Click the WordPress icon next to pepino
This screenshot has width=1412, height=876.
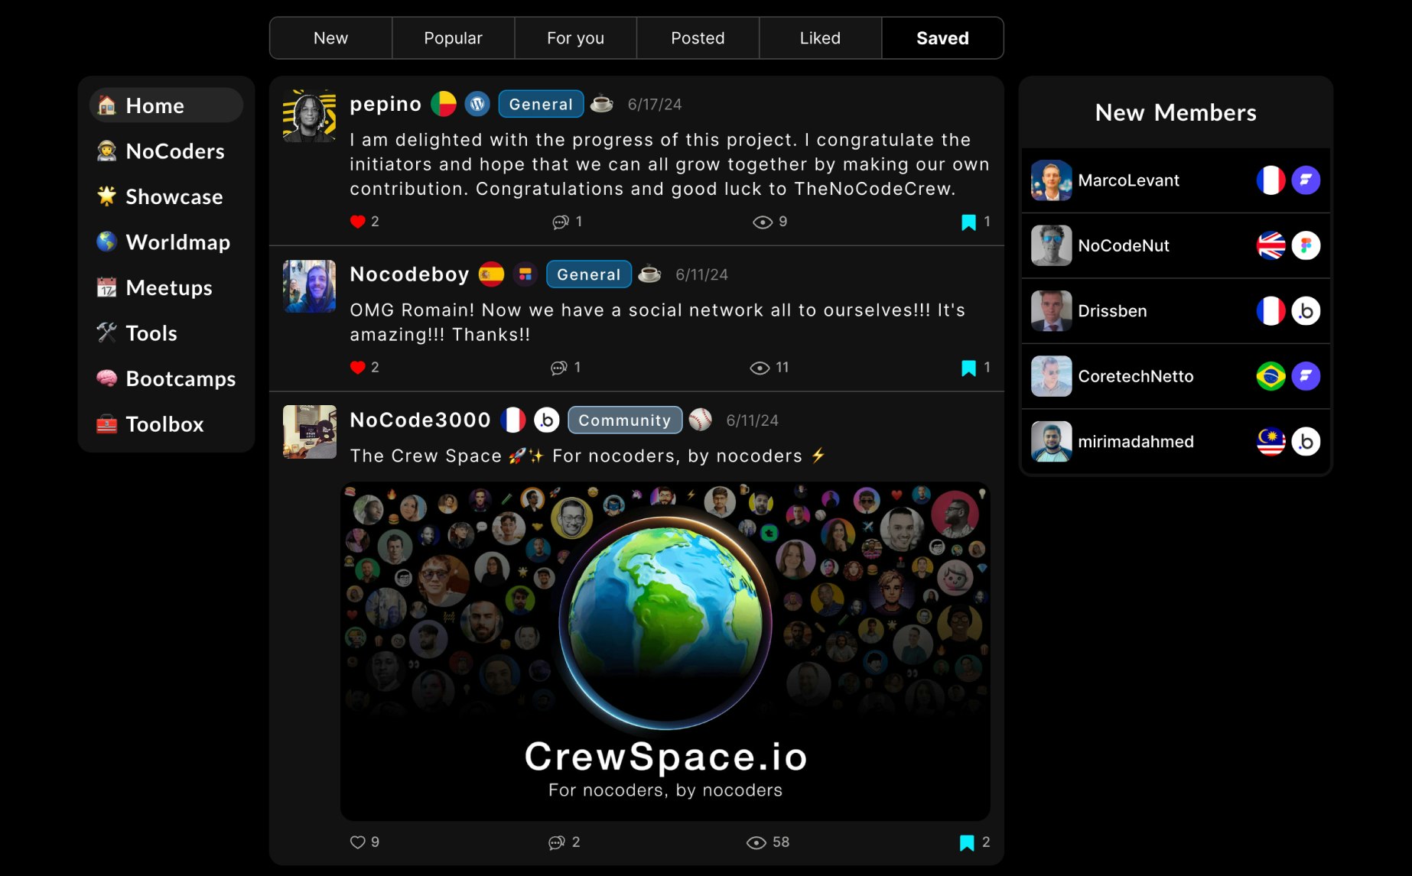(477, 104)
